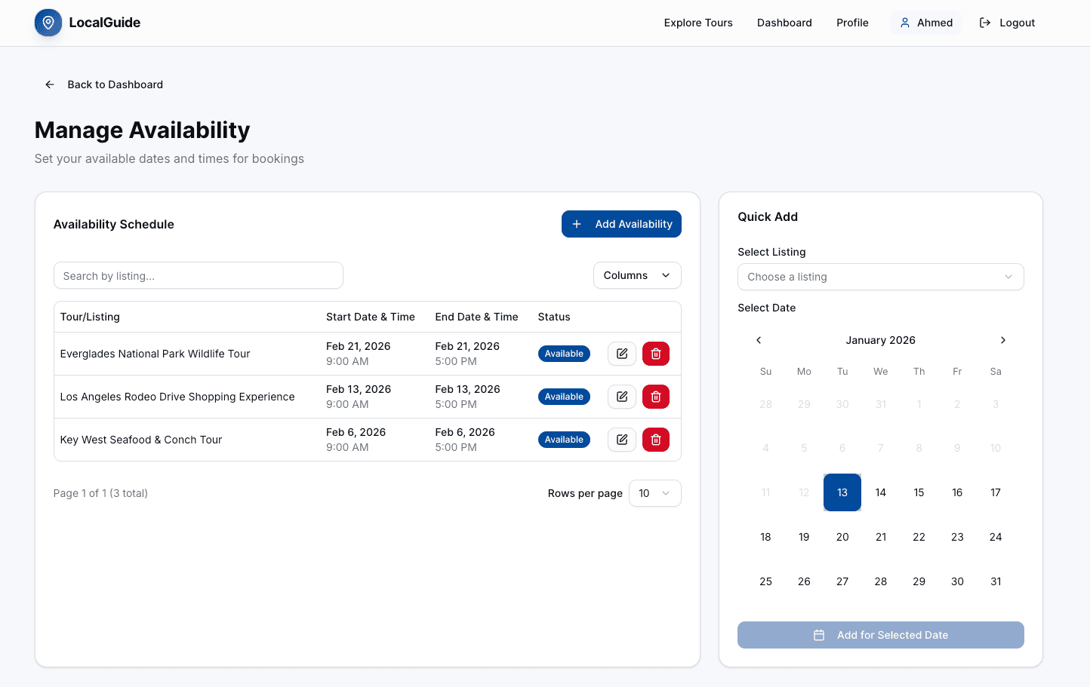Click the next month chevron on the calendar
The height and width of the screenshot is (687, 1090).
pyautogui.click(x=1003, y=340)
